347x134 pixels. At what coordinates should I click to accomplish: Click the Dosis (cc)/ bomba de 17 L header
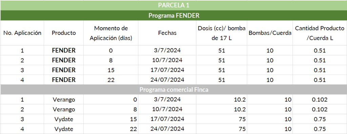[222, 33]
